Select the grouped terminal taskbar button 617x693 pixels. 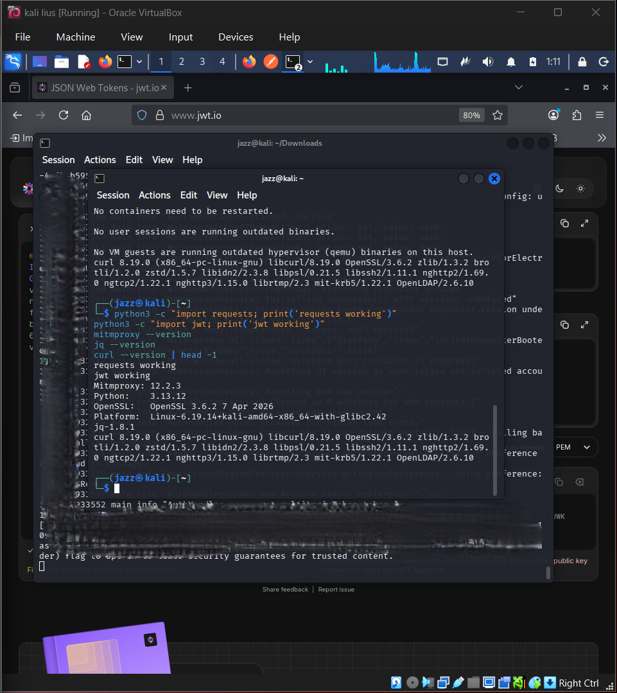(293, 62)
